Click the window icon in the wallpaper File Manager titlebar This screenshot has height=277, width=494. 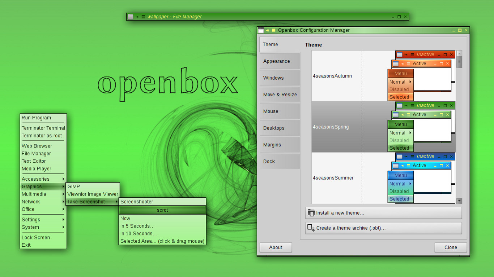coord(130,17)
